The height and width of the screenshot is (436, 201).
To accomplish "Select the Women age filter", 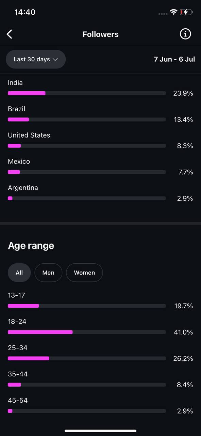I will point(84,272).
